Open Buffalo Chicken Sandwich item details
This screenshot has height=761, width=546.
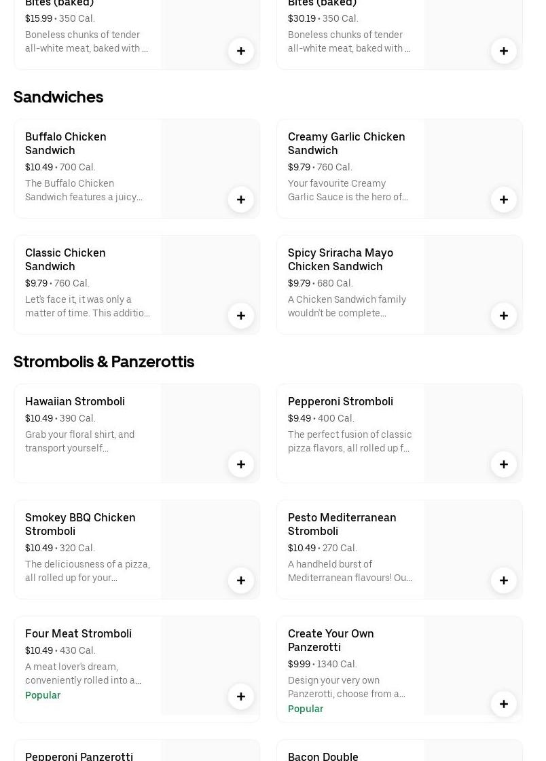[x=66, y=143]
